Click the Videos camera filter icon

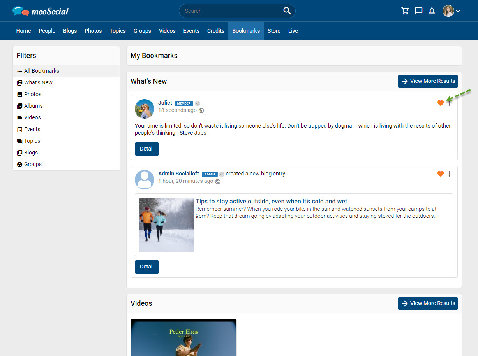click(x=19, y=118)
